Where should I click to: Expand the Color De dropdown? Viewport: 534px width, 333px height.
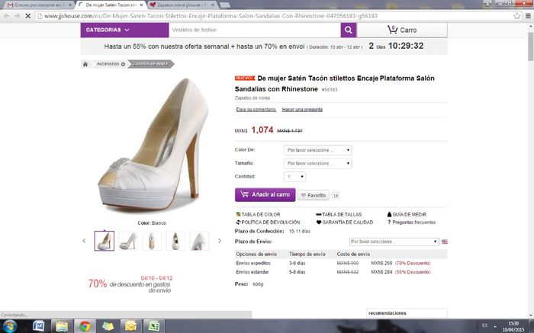(317, 150)
